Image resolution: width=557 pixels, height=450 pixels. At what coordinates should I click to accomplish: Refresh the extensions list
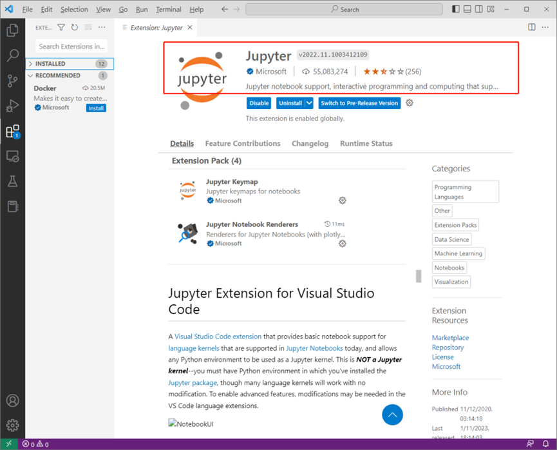click(x=74, y=27)
